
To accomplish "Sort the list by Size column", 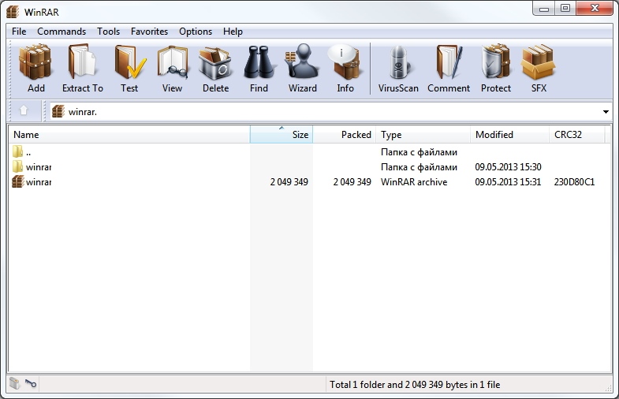I will (x=282, y=135).
